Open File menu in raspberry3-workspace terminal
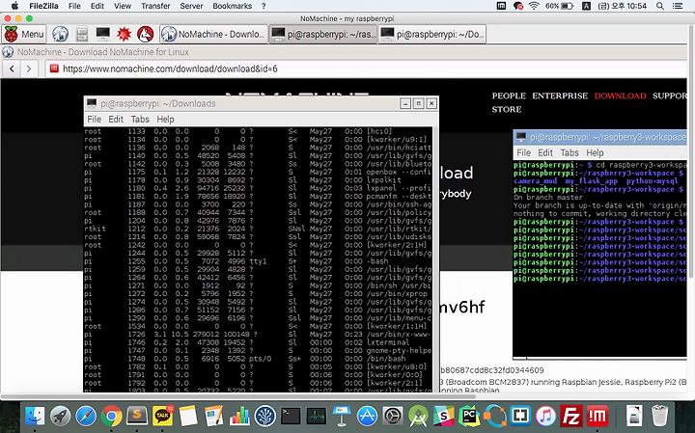695x433 pixels. [523, 152]
